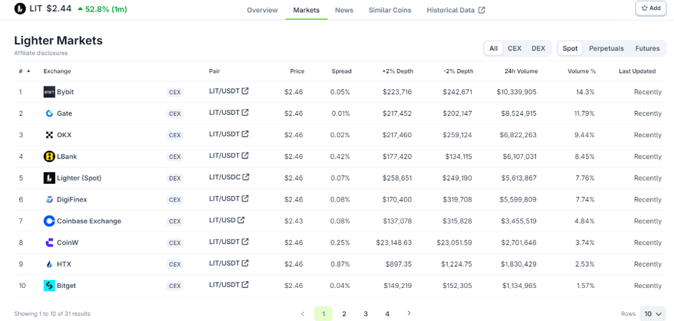The image size is (674, 321).
Task: Open the Overview tab
Action: pos(262,10)
